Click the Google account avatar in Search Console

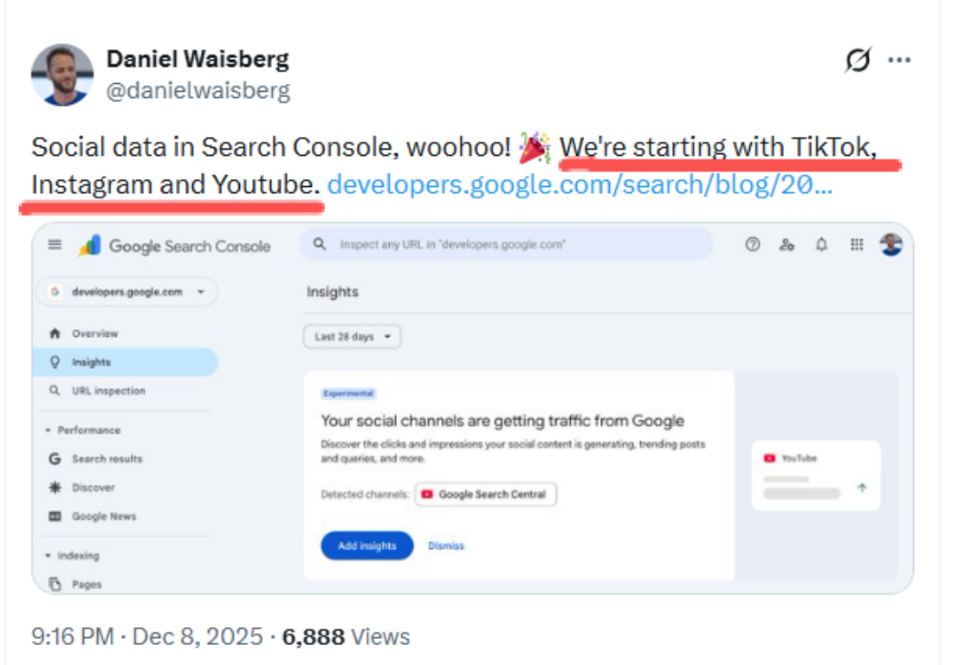891,245
